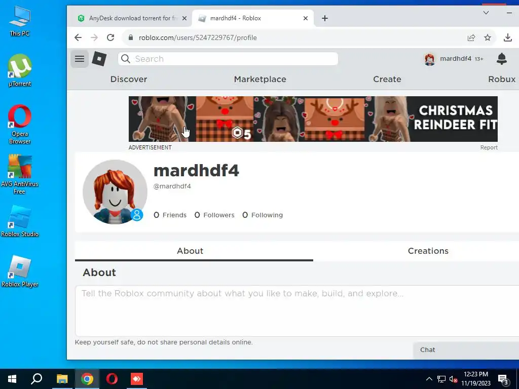Launch µTorrent from the desktop
This screenshot has width=519, height=389.
(20, 70)
